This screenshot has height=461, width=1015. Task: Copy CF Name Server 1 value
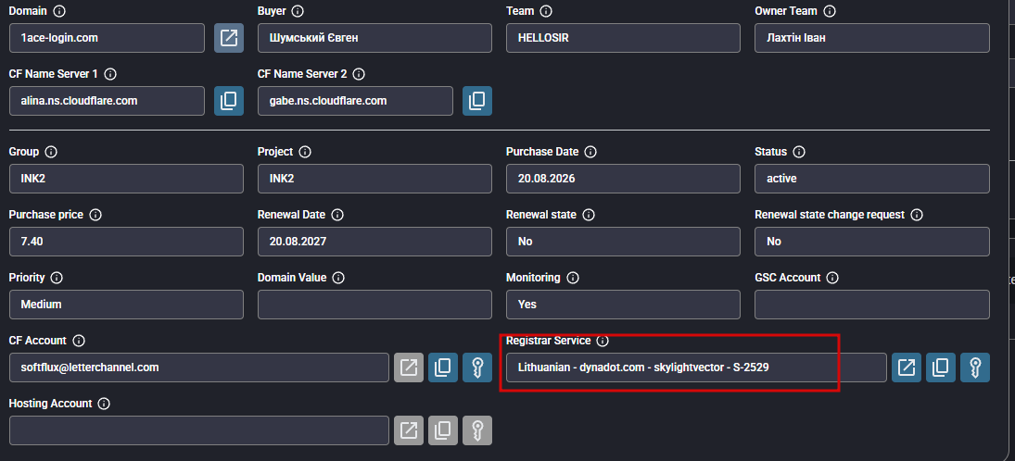coord(229,101)
